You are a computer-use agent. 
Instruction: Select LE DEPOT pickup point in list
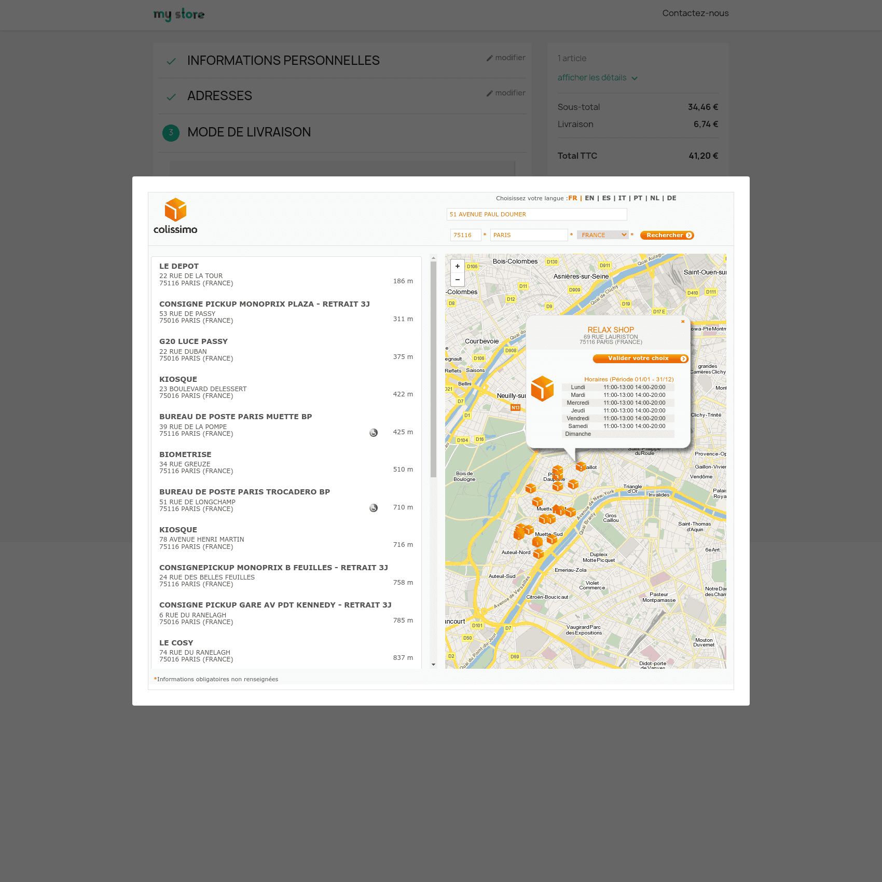coord(179,266)
